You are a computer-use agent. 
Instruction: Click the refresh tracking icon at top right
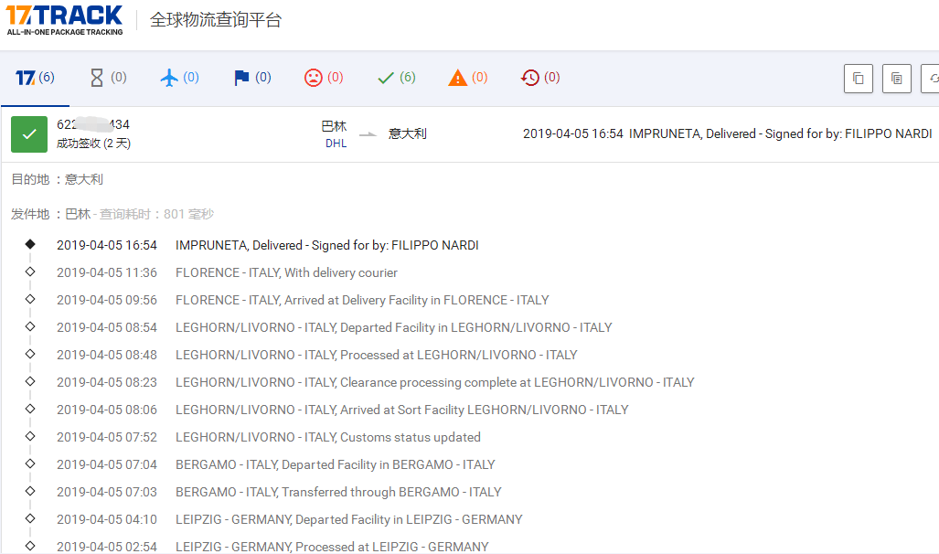(x=934, y=78)
